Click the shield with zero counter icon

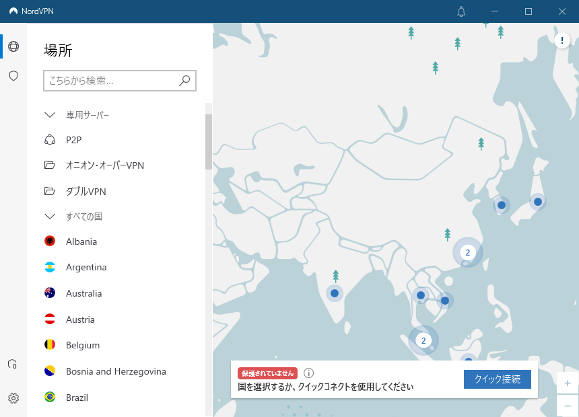13,365
